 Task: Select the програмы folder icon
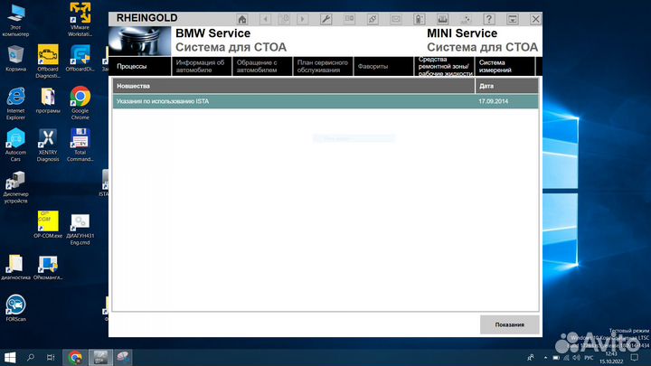point(48,100)
